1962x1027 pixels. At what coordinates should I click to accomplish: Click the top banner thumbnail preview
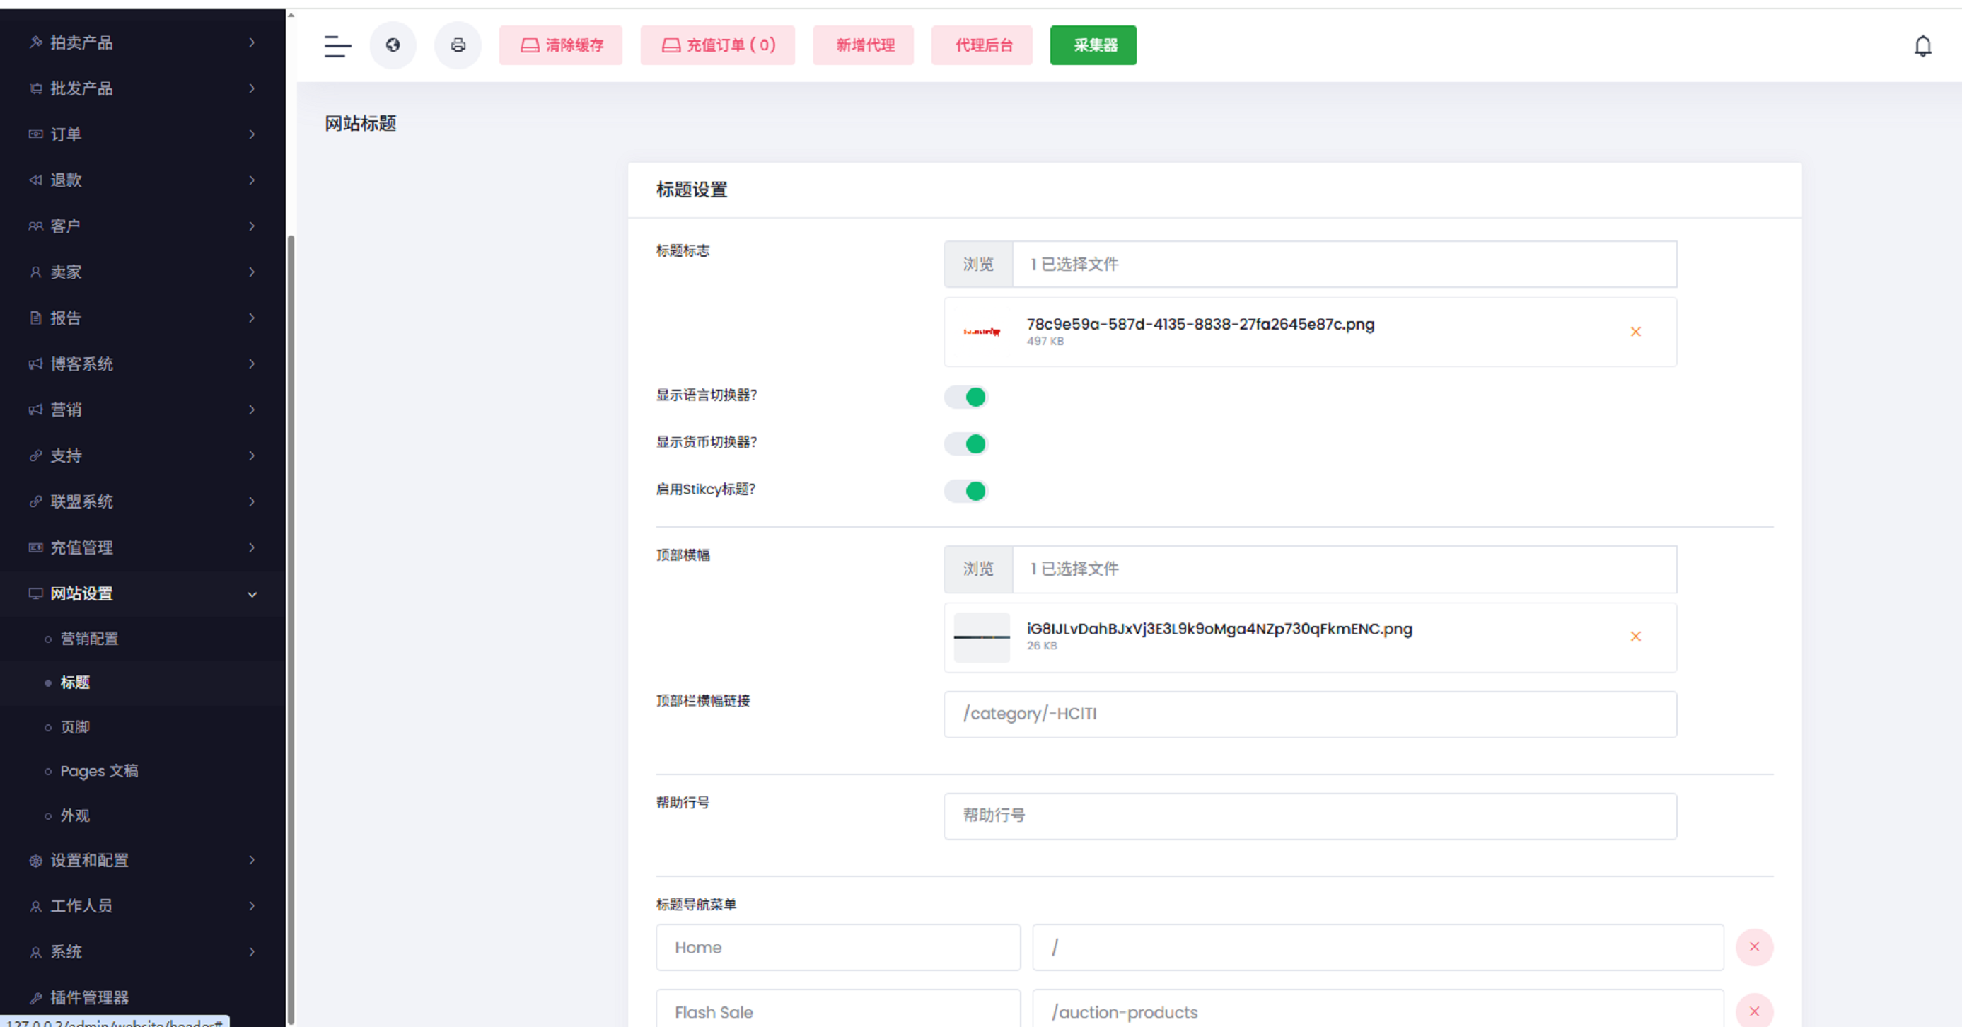coord(982,638)
